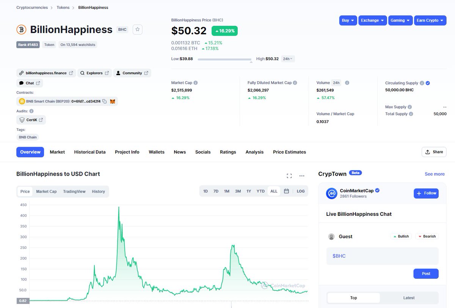Click the BillionHappiness coin logo
Screen dimensions: 455x308
pyautogui.click(x=21, y=30)
